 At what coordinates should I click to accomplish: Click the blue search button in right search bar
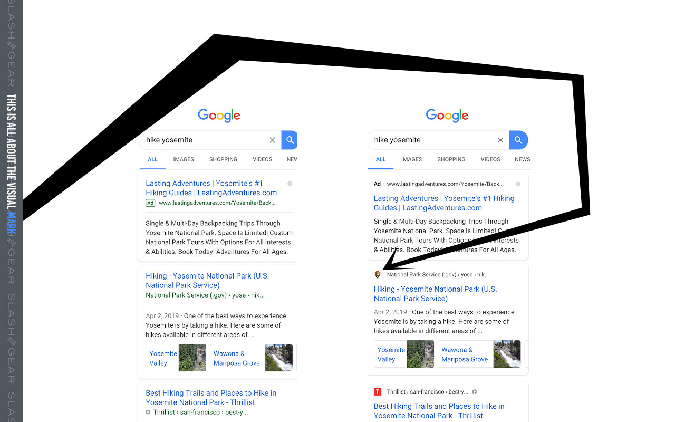[x=518, y=140]
